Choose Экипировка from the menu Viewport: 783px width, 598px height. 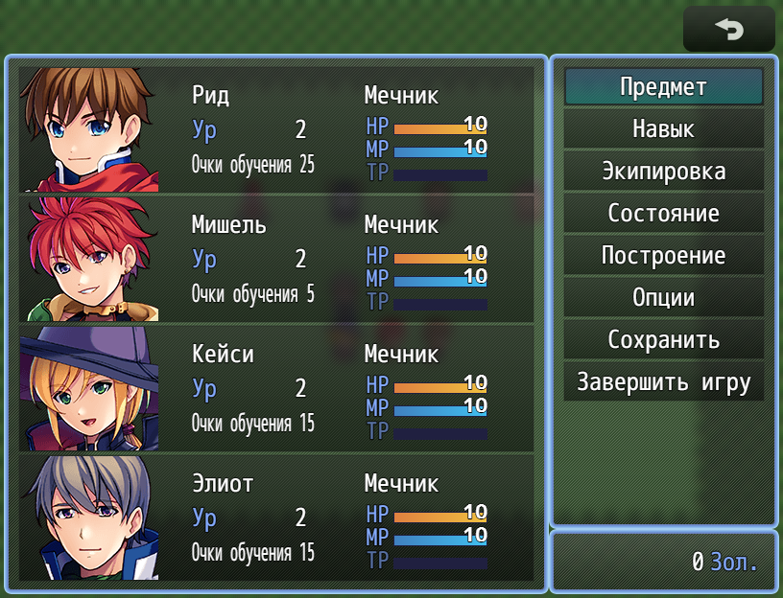pyautogui.click(x=664, y=172)
